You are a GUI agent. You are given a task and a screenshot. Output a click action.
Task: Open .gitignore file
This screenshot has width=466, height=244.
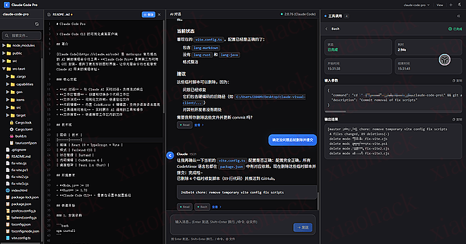point(18,150)
